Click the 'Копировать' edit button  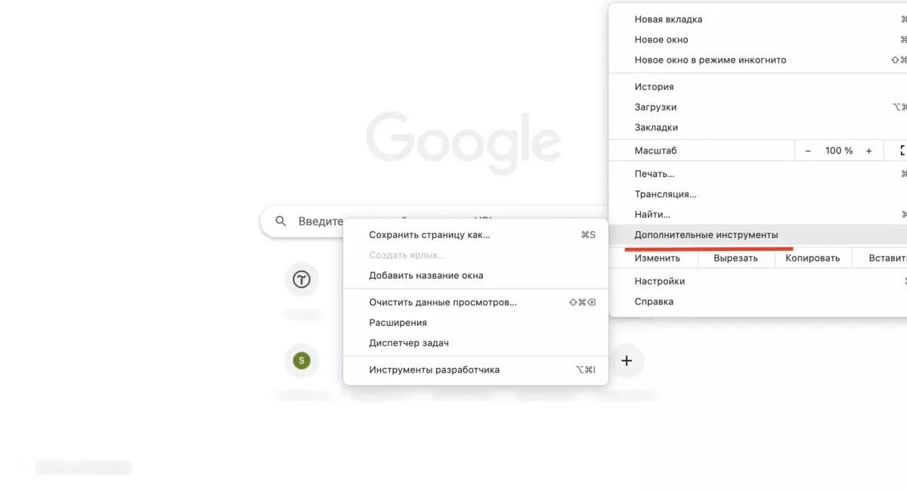click(x=813, y=258)
